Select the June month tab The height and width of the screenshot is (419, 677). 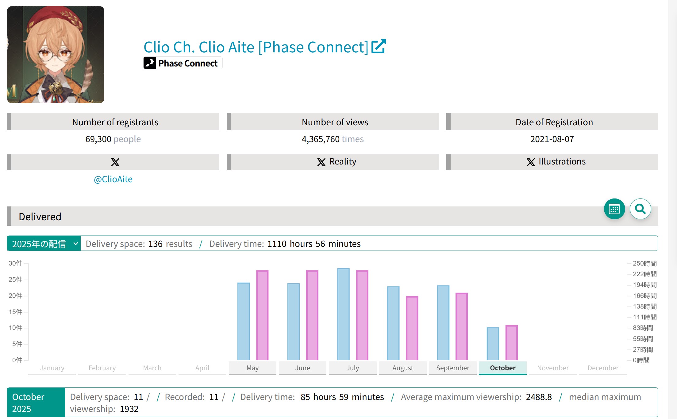(x=302, y=368)
